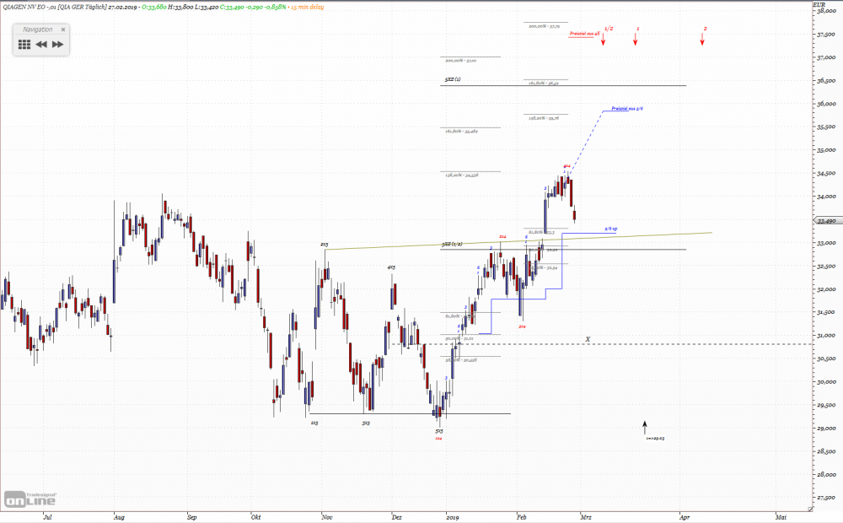Click the 32,000 price axis label
Viewport: 843px width, 523px height.
[827, 289]
